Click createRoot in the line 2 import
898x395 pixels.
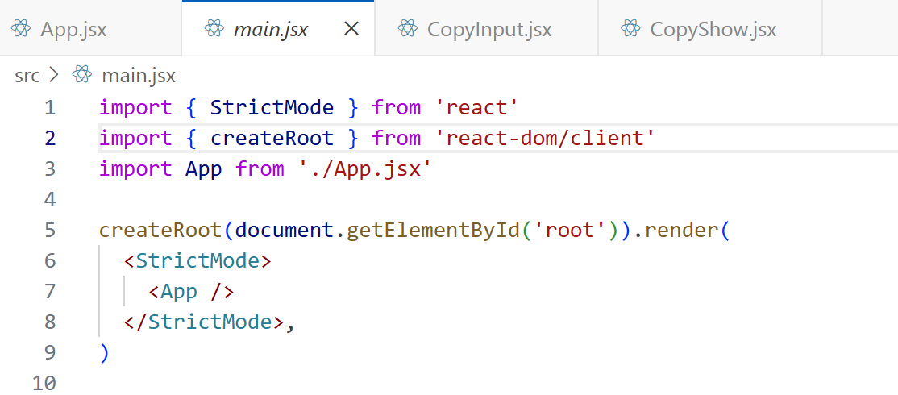tap(272, 138)
